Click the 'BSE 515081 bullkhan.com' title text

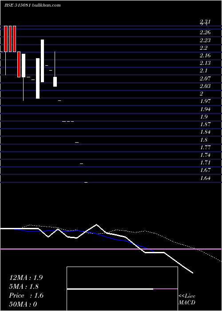[x=32, y=5]
